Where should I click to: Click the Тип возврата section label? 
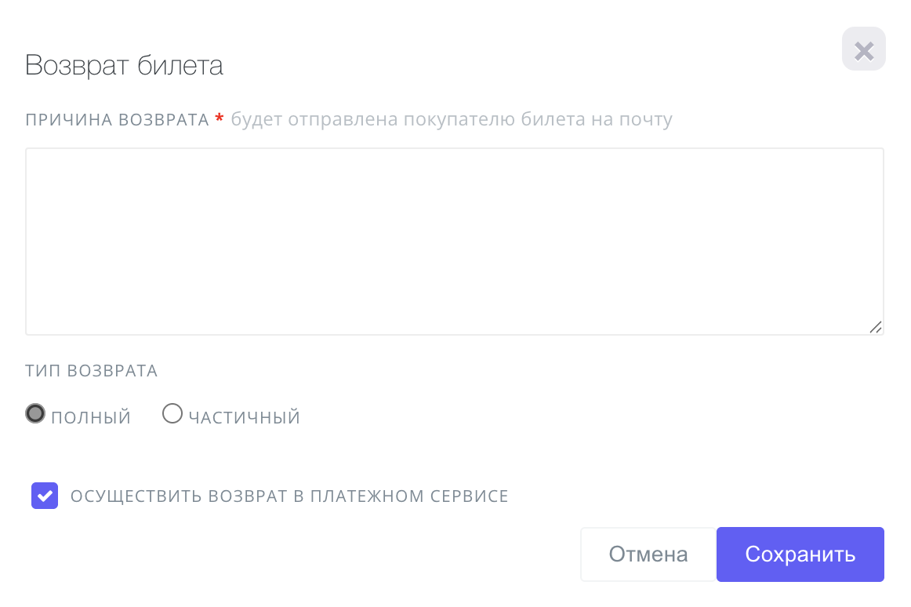click(x=91, y=371)
